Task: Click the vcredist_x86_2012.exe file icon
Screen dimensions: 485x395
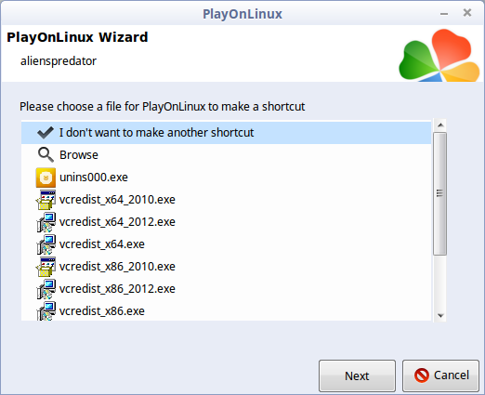Action: [46, 289]
